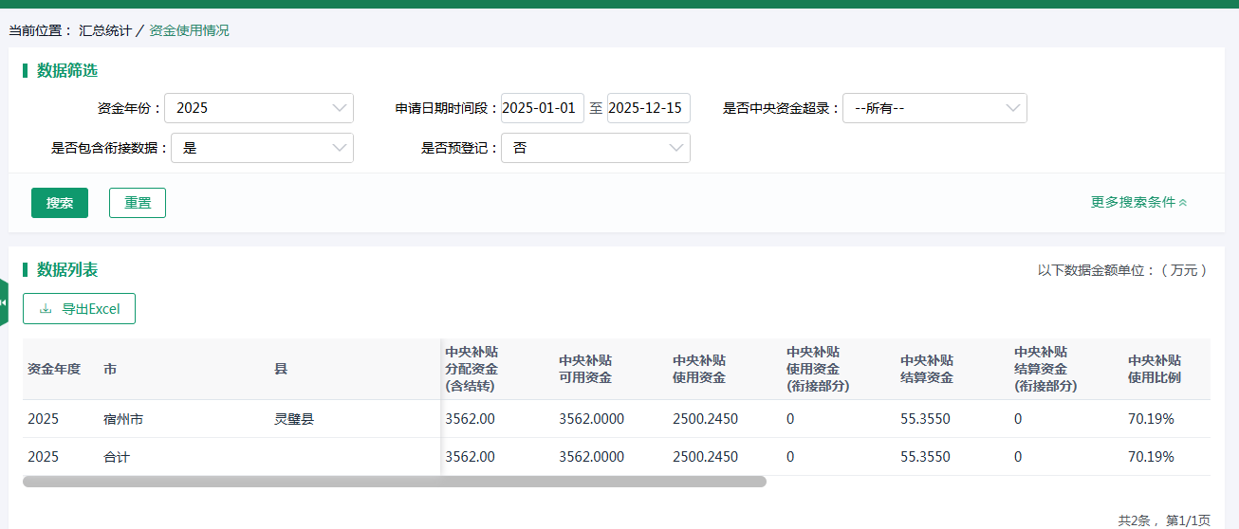
Task: Select the 宿州市 cell in the table
Action: [x=123, y=418]
